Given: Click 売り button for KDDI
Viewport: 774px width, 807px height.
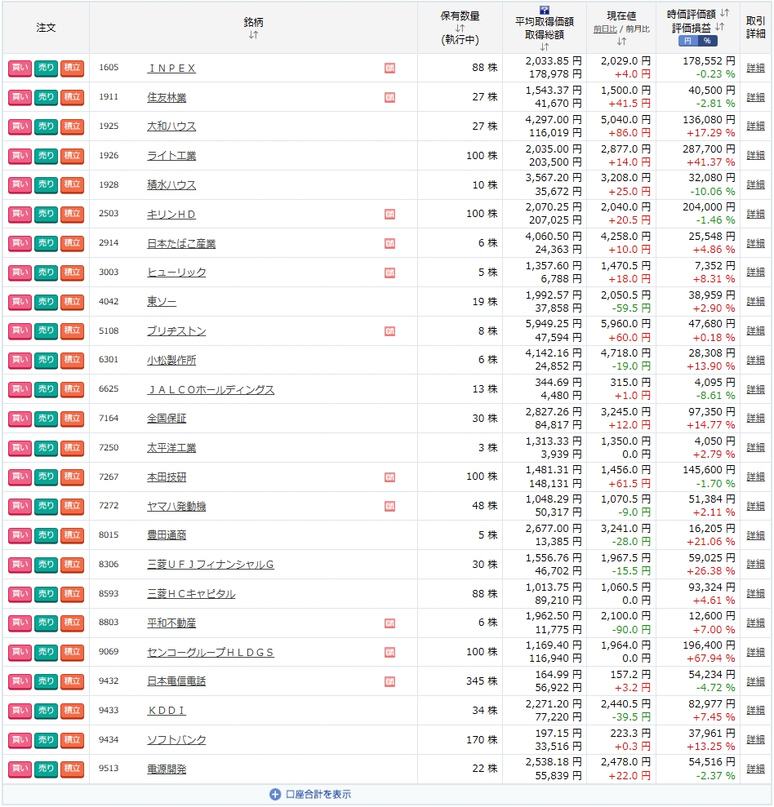Looking at the screenshot, I should tap(46, 712).
